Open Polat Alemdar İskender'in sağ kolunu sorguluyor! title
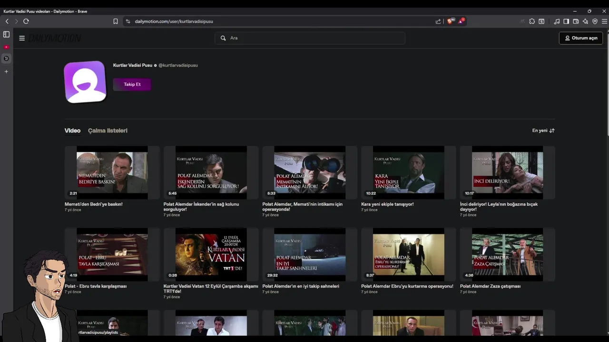 coord(201,207)
